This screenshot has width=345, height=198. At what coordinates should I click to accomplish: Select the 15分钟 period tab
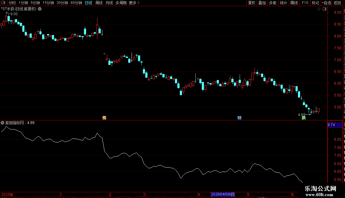48,3
